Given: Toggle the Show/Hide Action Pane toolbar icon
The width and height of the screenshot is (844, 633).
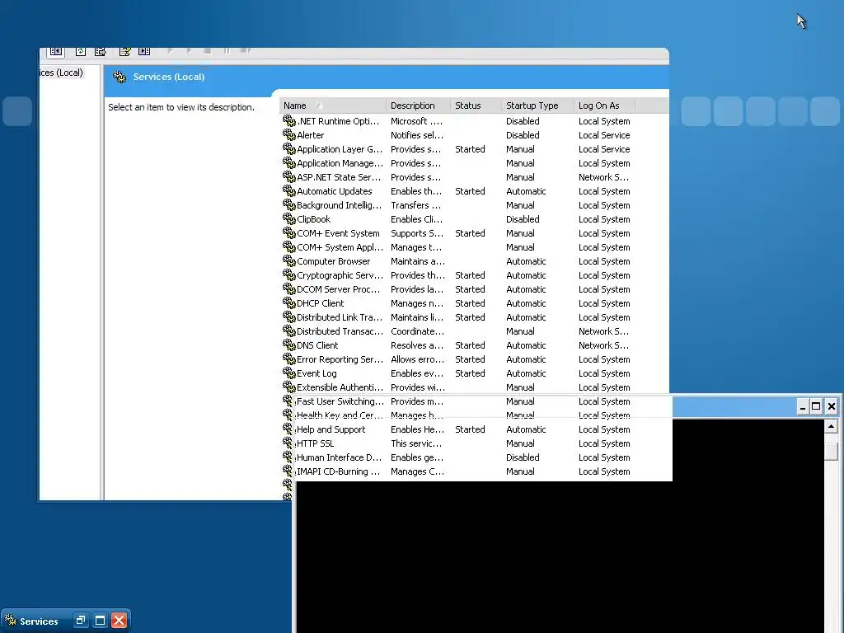Looking at the screenshot, I should click(144, 51).
